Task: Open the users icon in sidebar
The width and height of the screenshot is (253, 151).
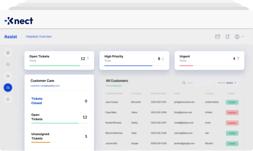Action: 8,64
